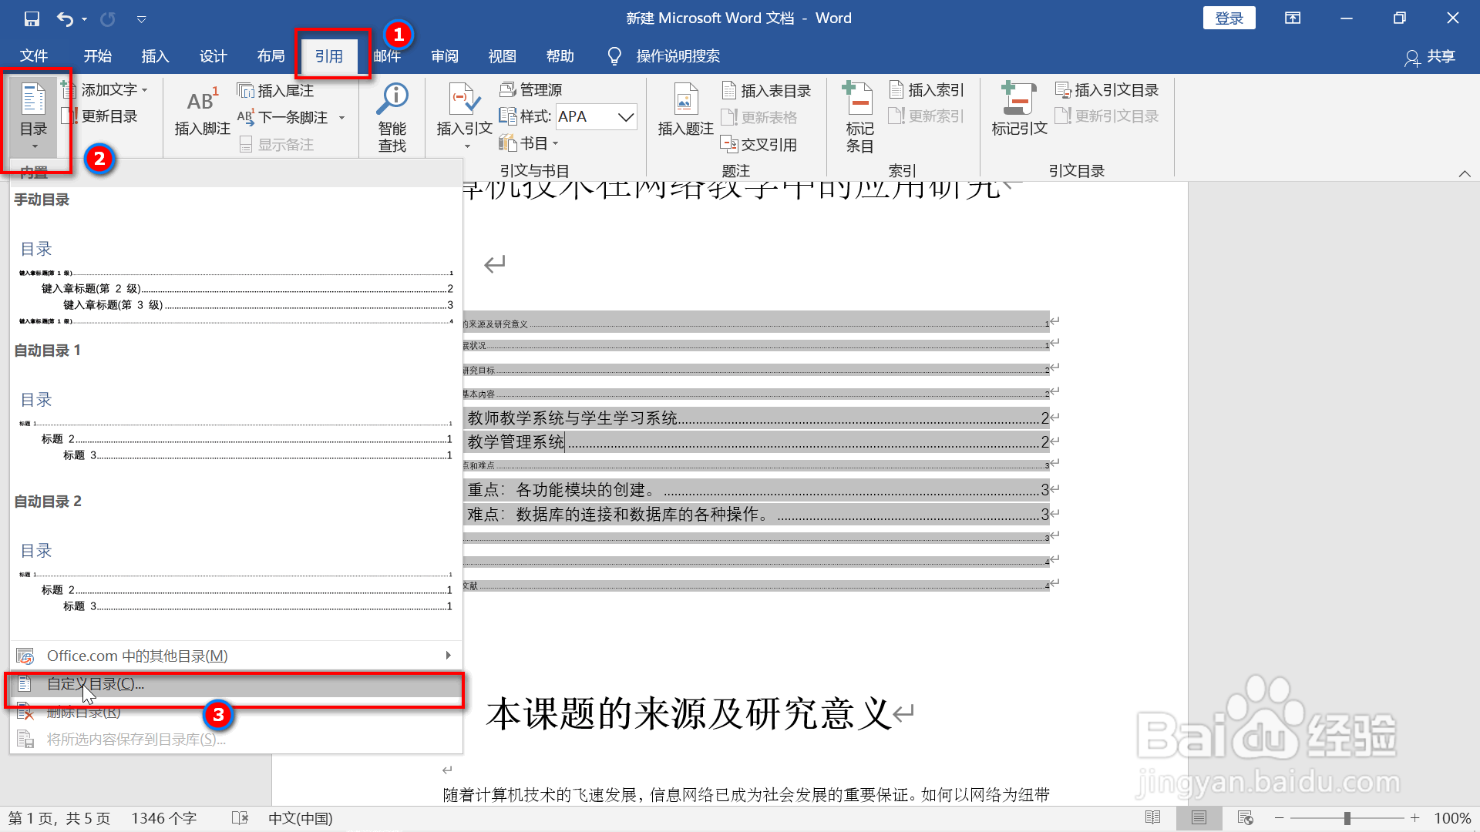
Task: Click the Save icon in title bar
Action: (32, 18)
